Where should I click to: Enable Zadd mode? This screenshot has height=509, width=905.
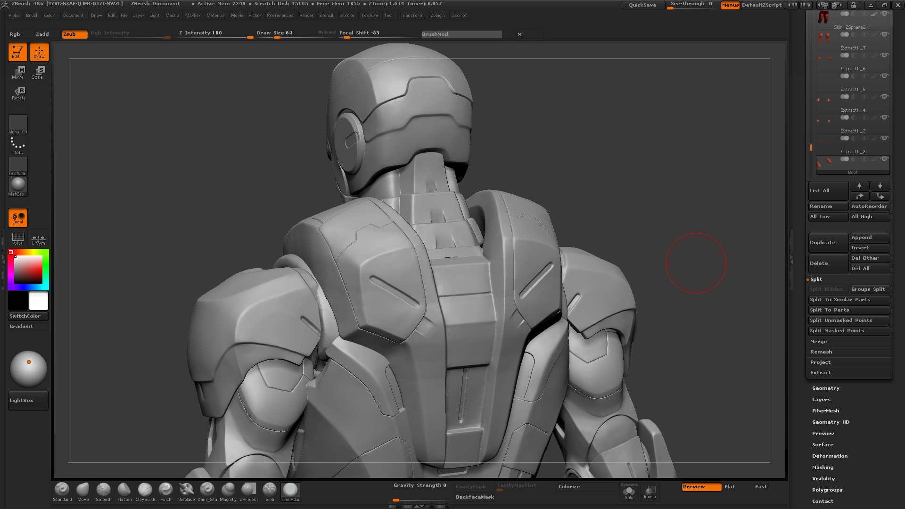[x=47, y=34]
